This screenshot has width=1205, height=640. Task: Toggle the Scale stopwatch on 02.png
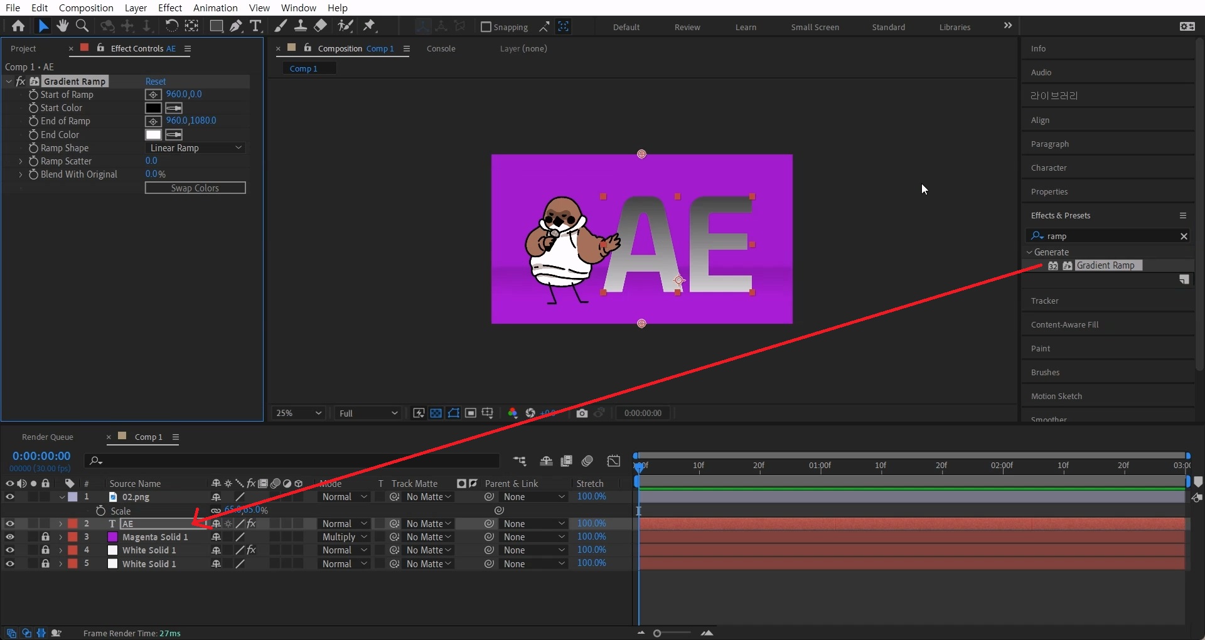(100, 511)
